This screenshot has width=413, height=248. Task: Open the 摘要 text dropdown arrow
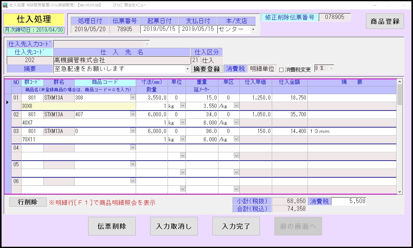coord(188,69)
